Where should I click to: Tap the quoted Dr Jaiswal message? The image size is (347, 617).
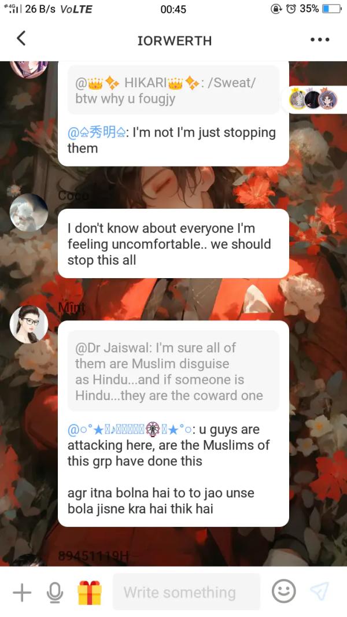(x=173, y=371)
